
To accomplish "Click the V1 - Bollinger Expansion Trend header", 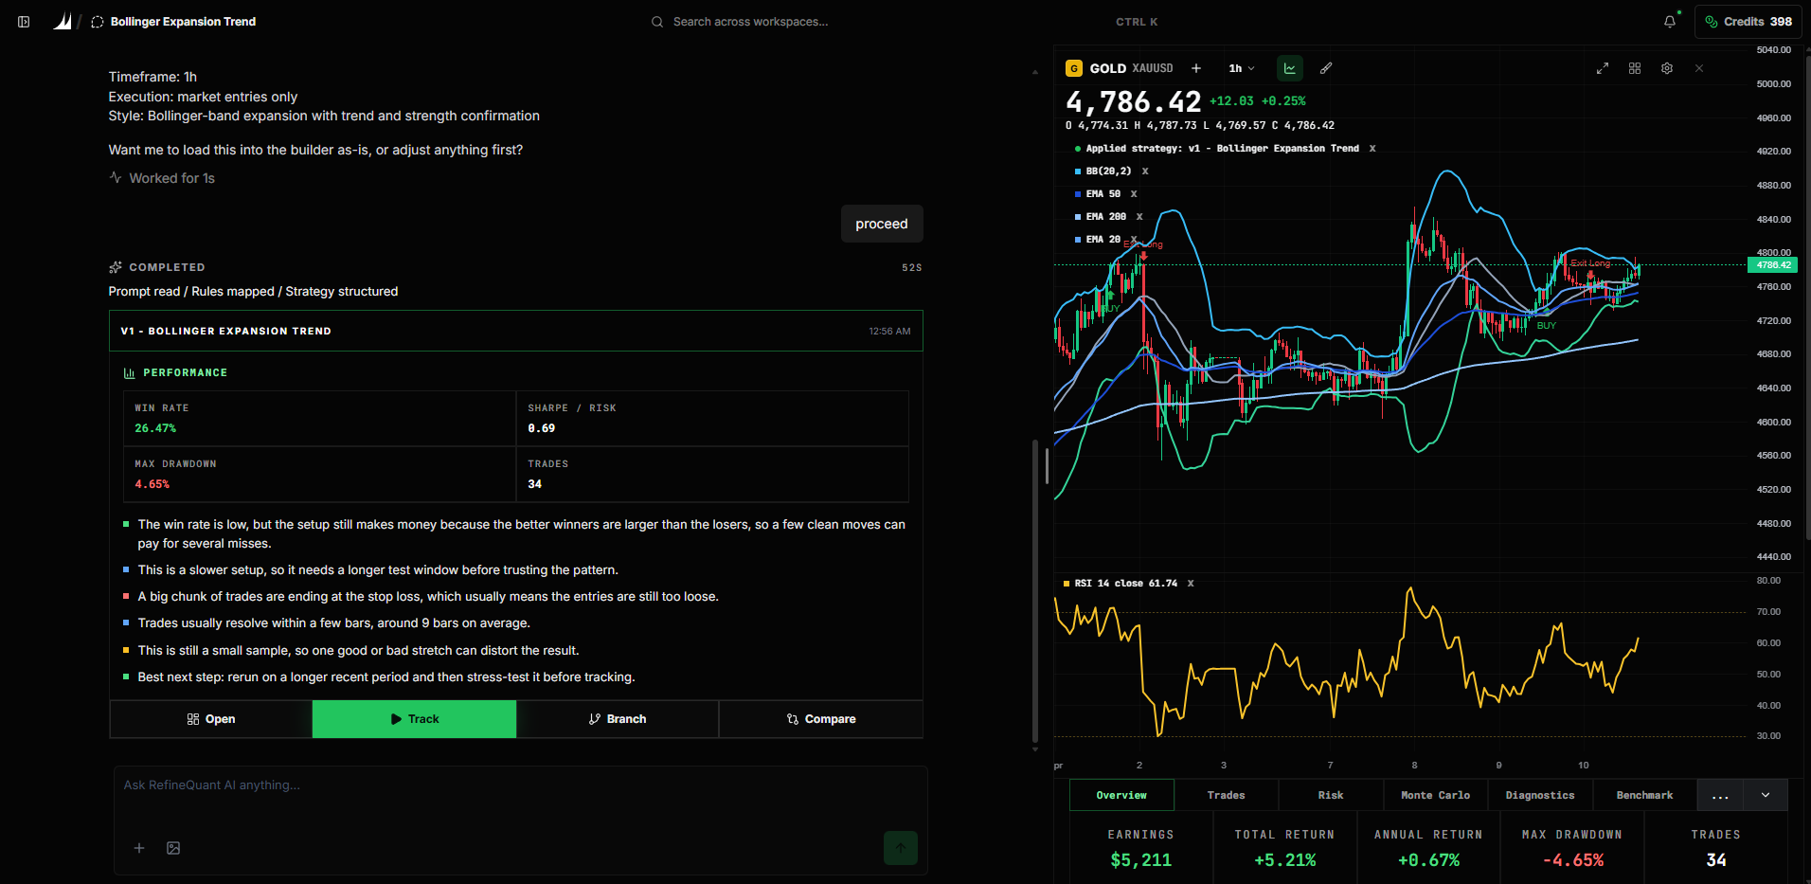I will click(x=516, y=331).
